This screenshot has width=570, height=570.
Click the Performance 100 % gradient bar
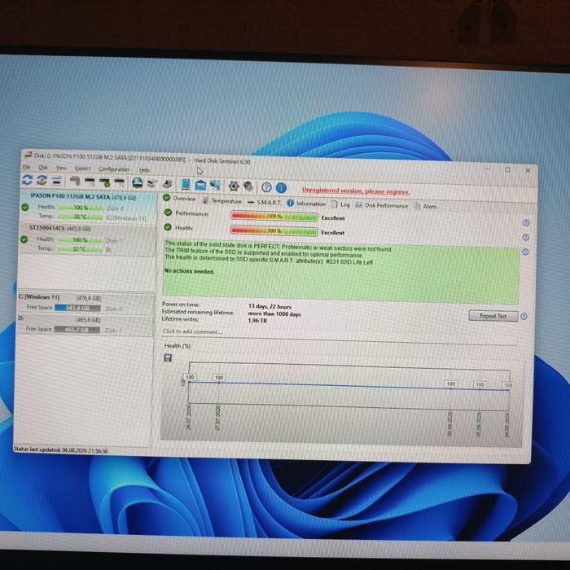point(274,217)
